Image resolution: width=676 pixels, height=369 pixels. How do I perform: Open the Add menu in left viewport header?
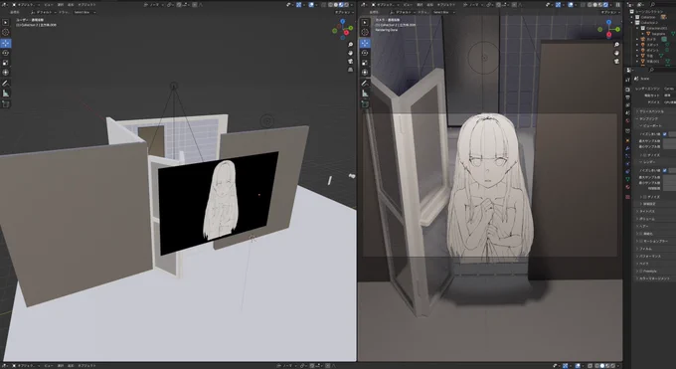(71, 5)
